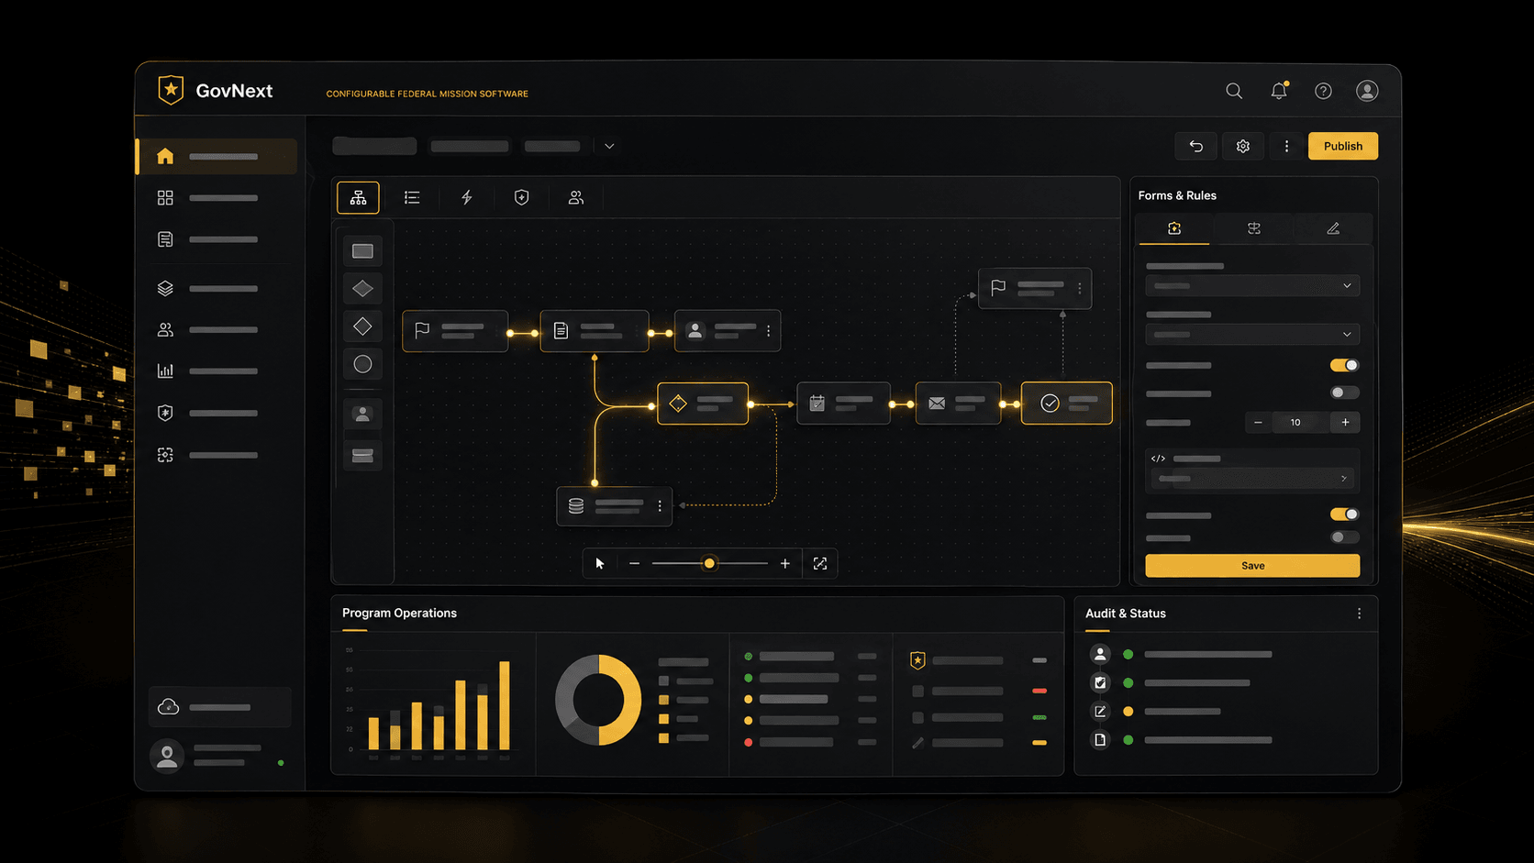Turn on the last toggle above Save
This screenshot has height=863, width=1534.
1344,537
